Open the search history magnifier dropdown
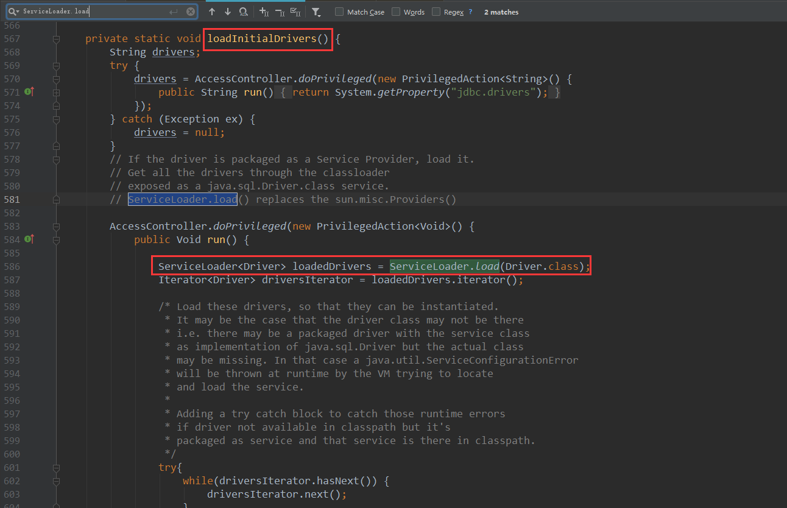The image size is (787, 508). tap(13, 12)
